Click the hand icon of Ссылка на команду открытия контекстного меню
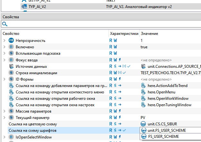 [x=11, y=92]
